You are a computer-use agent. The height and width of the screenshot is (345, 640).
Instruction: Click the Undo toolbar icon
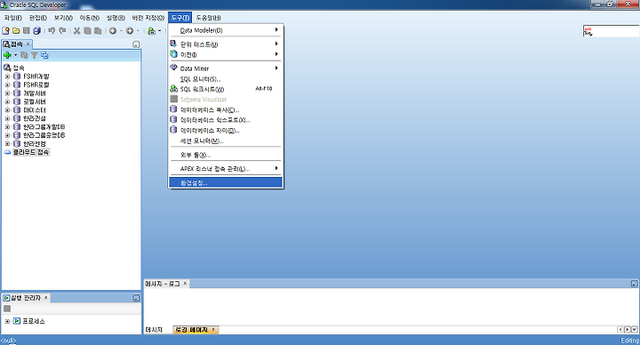[x=52, y=30]
